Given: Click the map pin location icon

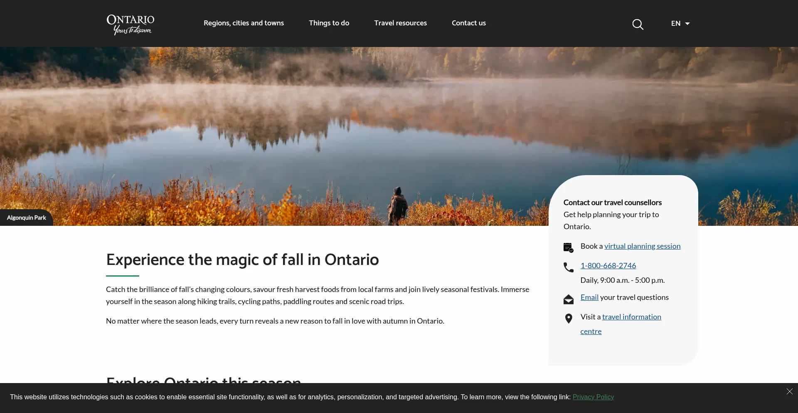Looking at the screenshot, I should (568, 319).
